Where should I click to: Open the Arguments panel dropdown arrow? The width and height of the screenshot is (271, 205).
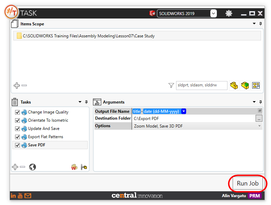coord(254,102)
